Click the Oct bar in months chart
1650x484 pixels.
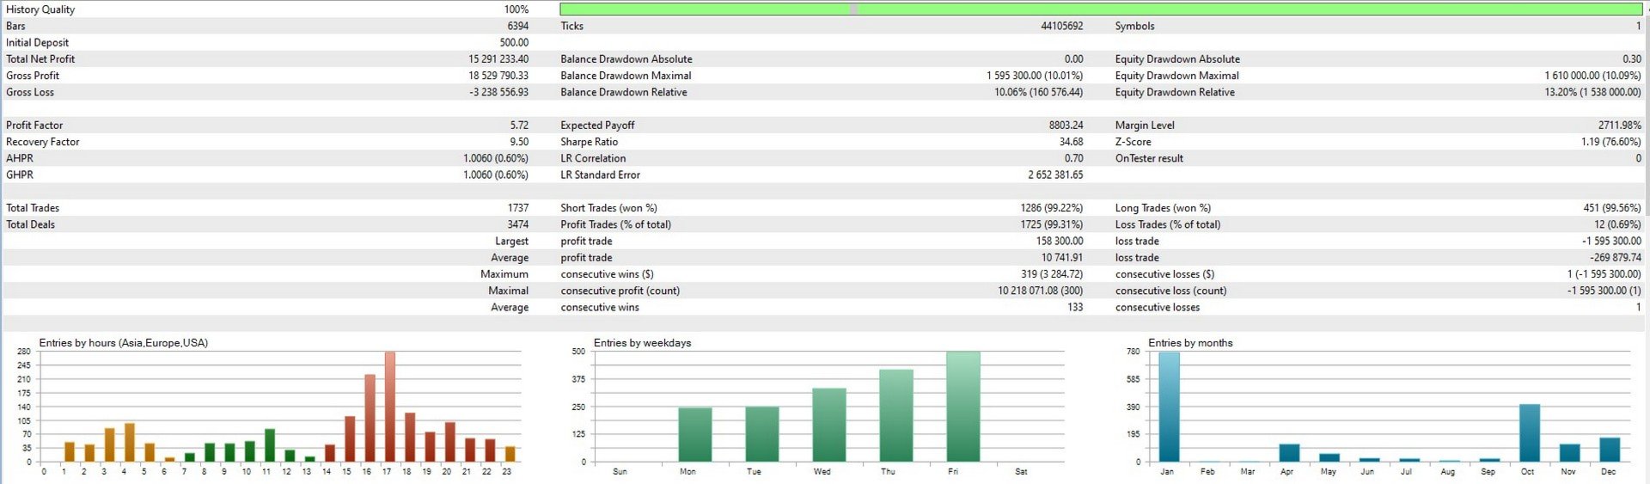pyautogui.click(x=1530, y=433)
